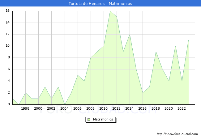Viewport: 201px width, 139px height.
Task: Click the 2022 x-axis label
Action: (x=182, y=108)
